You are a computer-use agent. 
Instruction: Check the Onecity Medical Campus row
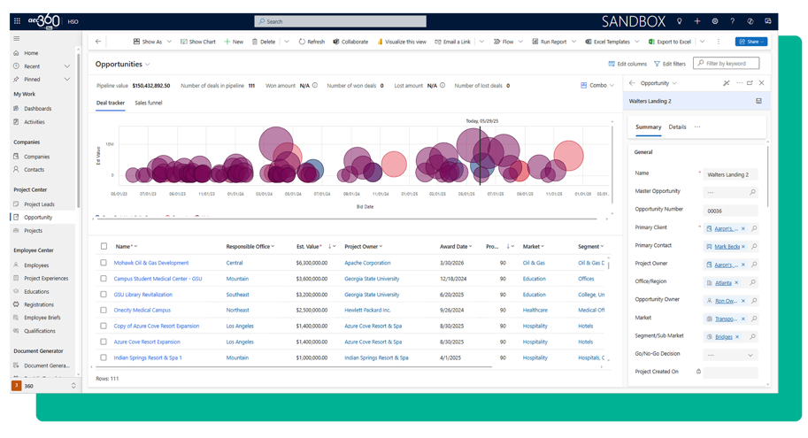[x=104, y=311]
